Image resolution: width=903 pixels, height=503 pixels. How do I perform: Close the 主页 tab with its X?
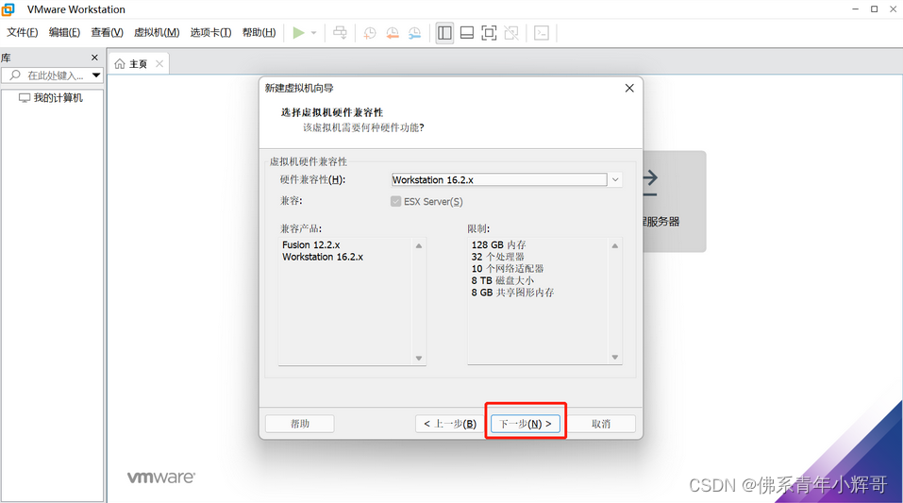coord(159,64)
